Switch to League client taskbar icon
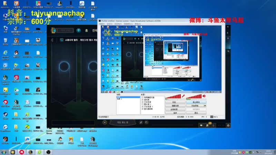This screenshot has width=276, height=155. 31,152
